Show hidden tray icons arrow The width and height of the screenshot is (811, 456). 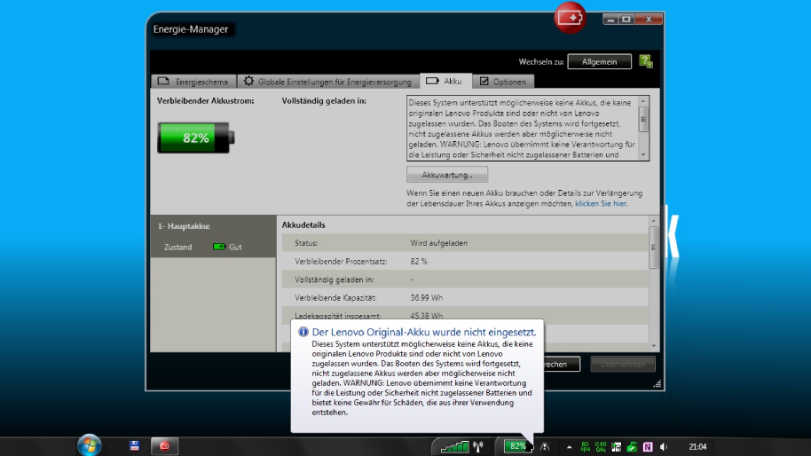[569, 447]
